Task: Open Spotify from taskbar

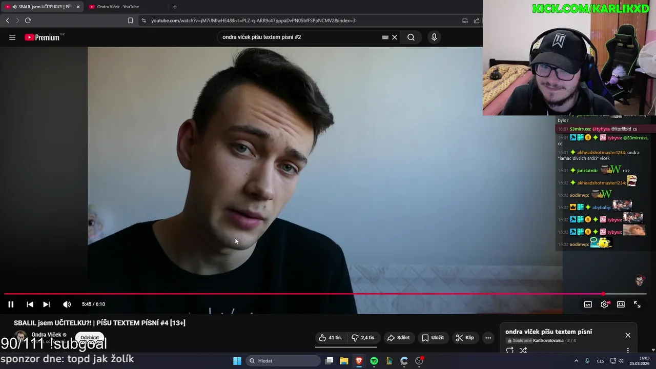Action: 374,361
